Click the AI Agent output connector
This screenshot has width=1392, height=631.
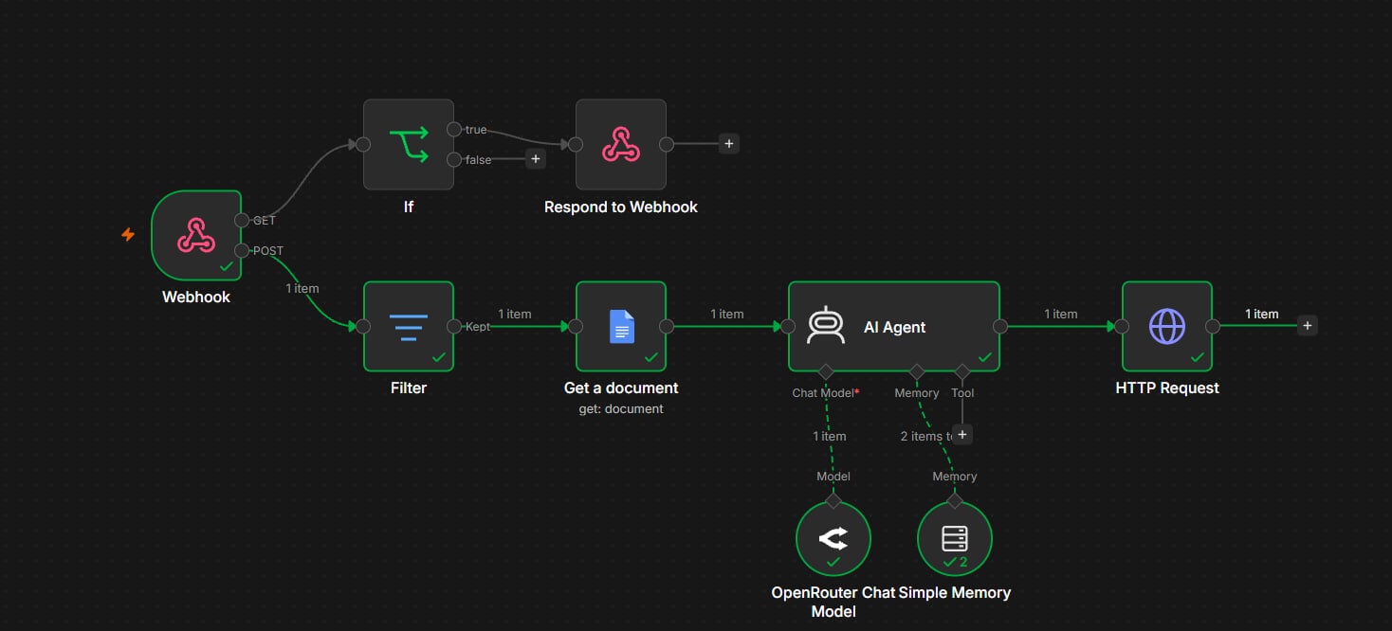coord(1000,327)
